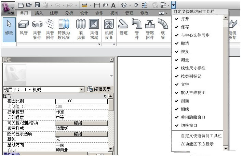Click the Switch windows icon
Image resolution: width=242 pixels, height=156 pixels.
163,5
